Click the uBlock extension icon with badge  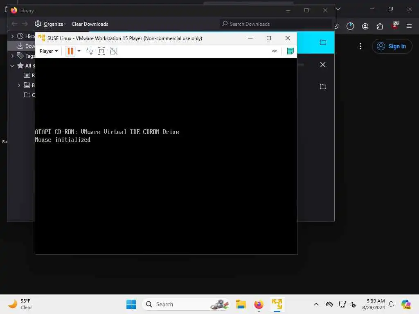point(395,25)
